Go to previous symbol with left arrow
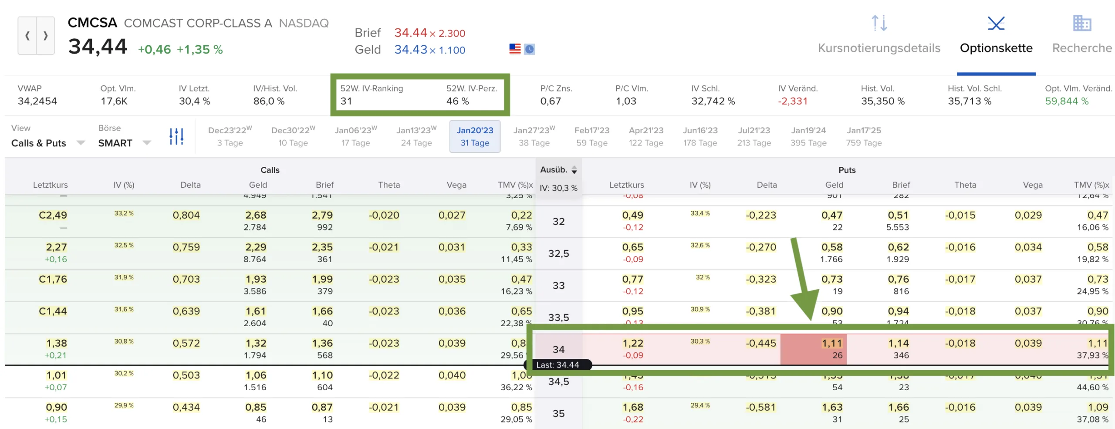 pyautogui.click(x=27, y=36)
